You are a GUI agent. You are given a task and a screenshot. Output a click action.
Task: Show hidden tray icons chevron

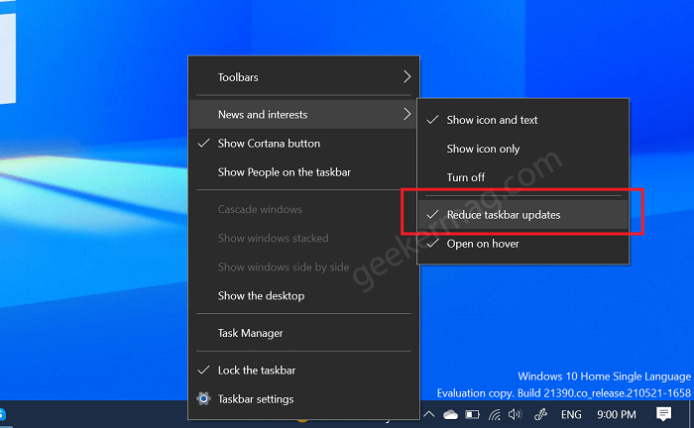click(x=429, y=414)
